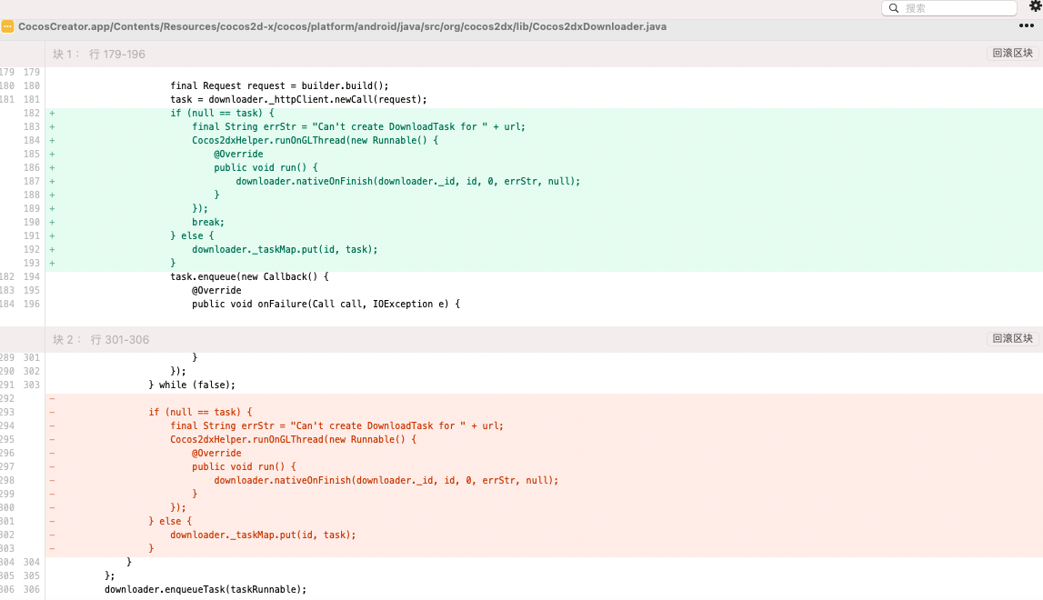
Task: Click the minus marker on removed line 302
Action: (52, 535)
